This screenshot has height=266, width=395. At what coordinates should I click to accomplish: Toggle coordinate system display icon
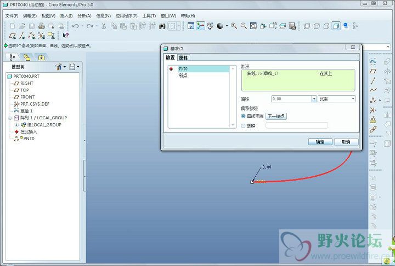(x=41, y=36)
